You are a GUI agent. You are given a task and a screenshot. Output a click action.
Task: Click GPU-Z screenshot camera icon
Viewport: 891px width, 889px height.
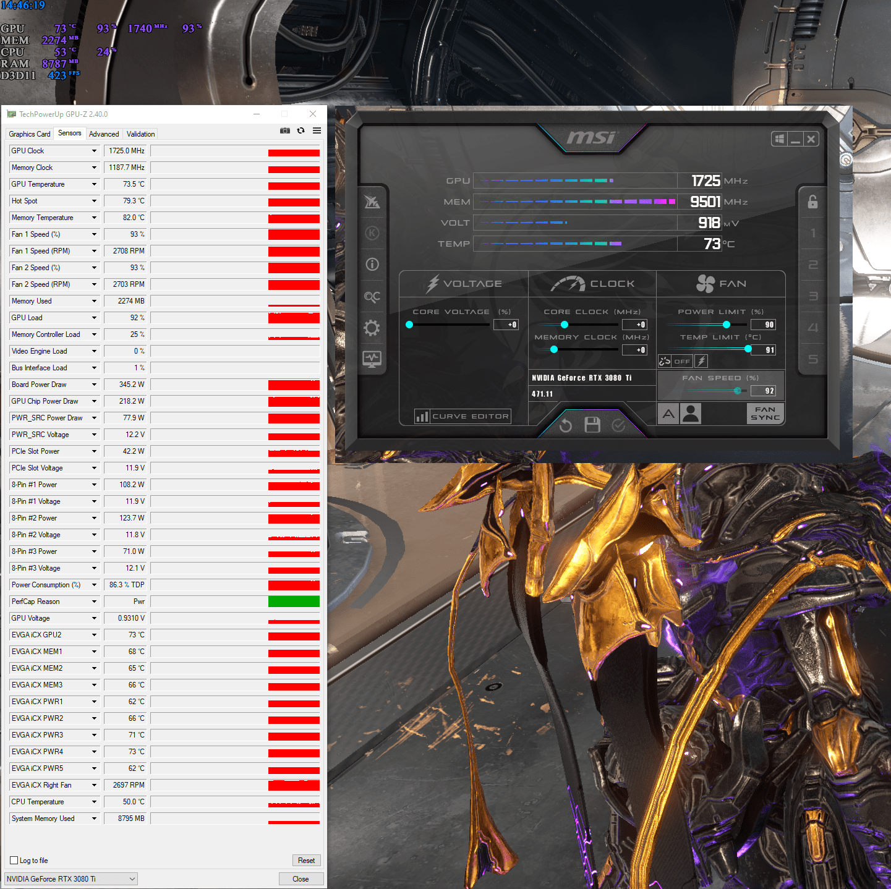285,130
